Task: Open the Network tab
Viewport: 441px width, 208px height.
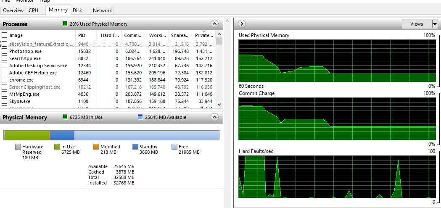Action: 103,11
